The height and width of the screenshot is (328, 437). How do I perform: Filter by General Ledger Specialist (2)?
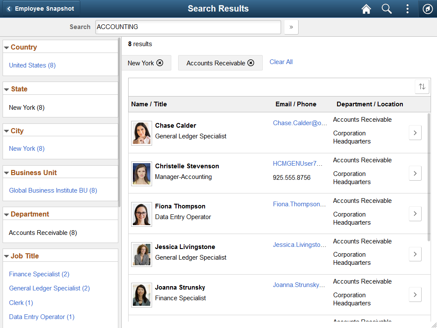pos(49,288)
